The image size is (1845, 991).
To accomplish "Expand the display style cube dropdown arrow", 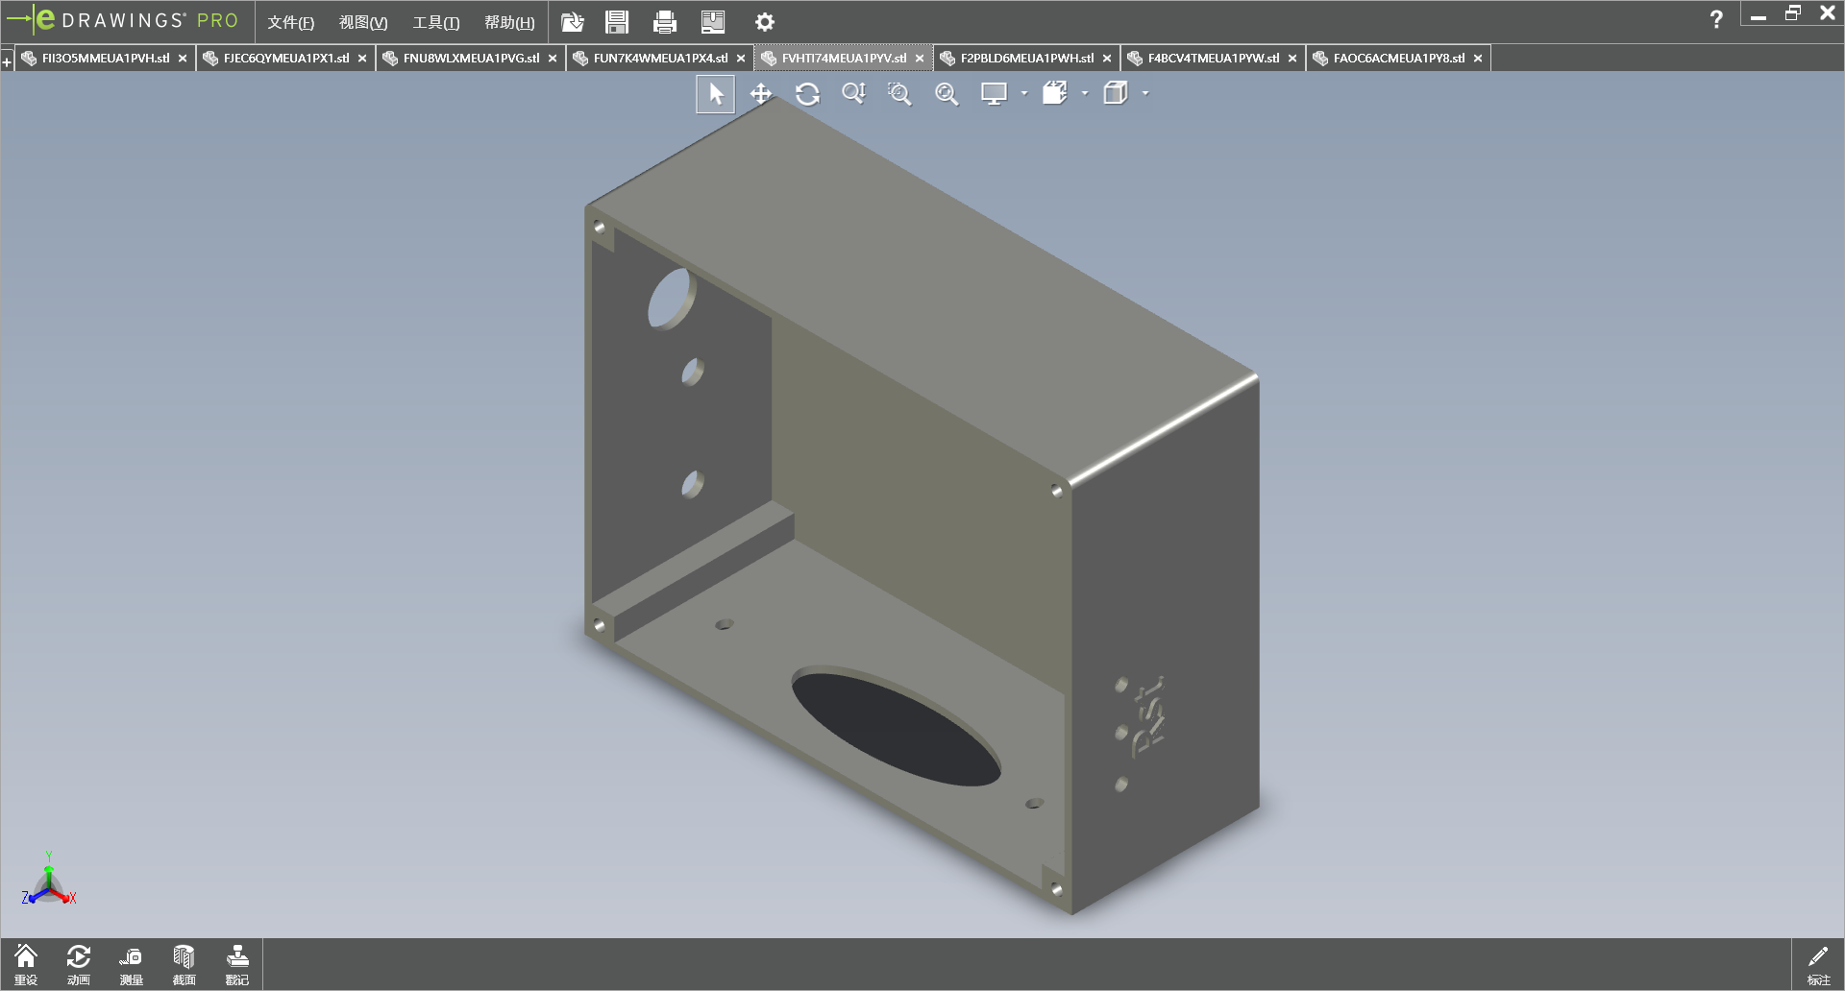I will 1145,94.
